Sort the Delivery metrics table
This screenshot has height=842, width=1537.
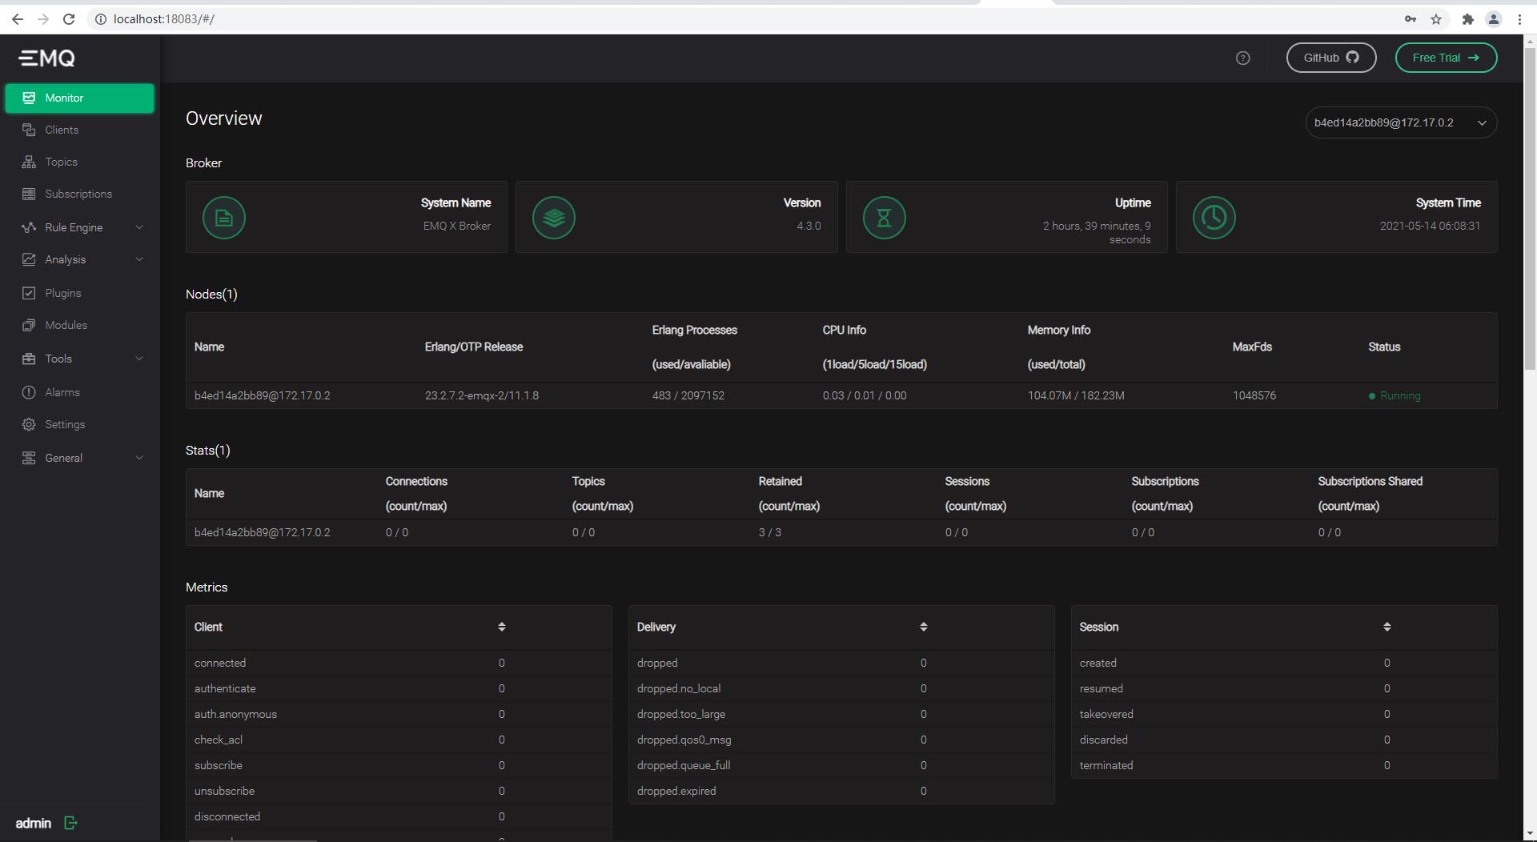pyautogui.click(x=924, y=627)
